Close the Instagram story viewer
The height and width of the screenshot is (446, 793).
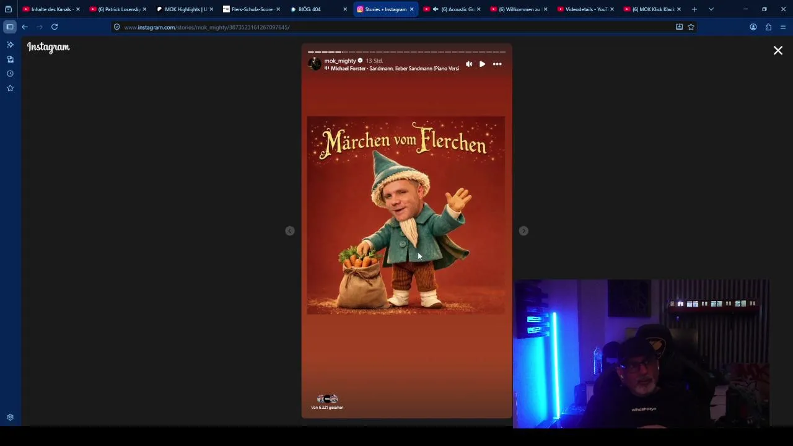778,51
